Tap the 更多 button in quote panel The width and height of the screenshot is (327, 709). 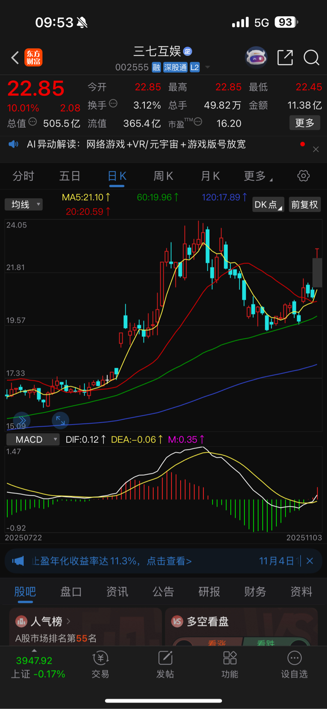pyautogui.click(x=305, y=123)
